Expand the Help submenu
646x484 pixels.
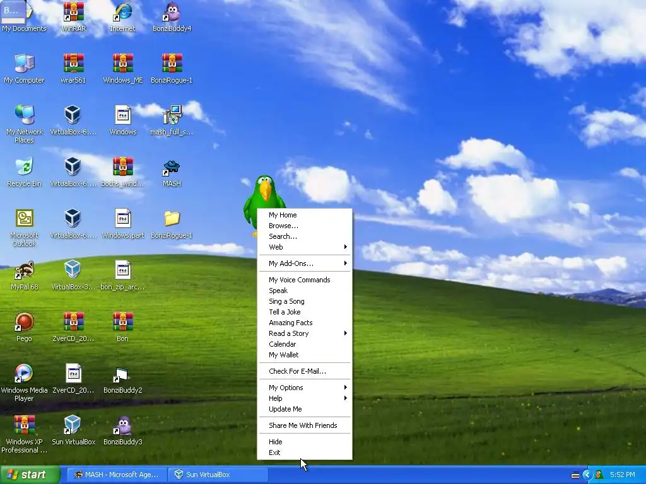click(305, 398)
